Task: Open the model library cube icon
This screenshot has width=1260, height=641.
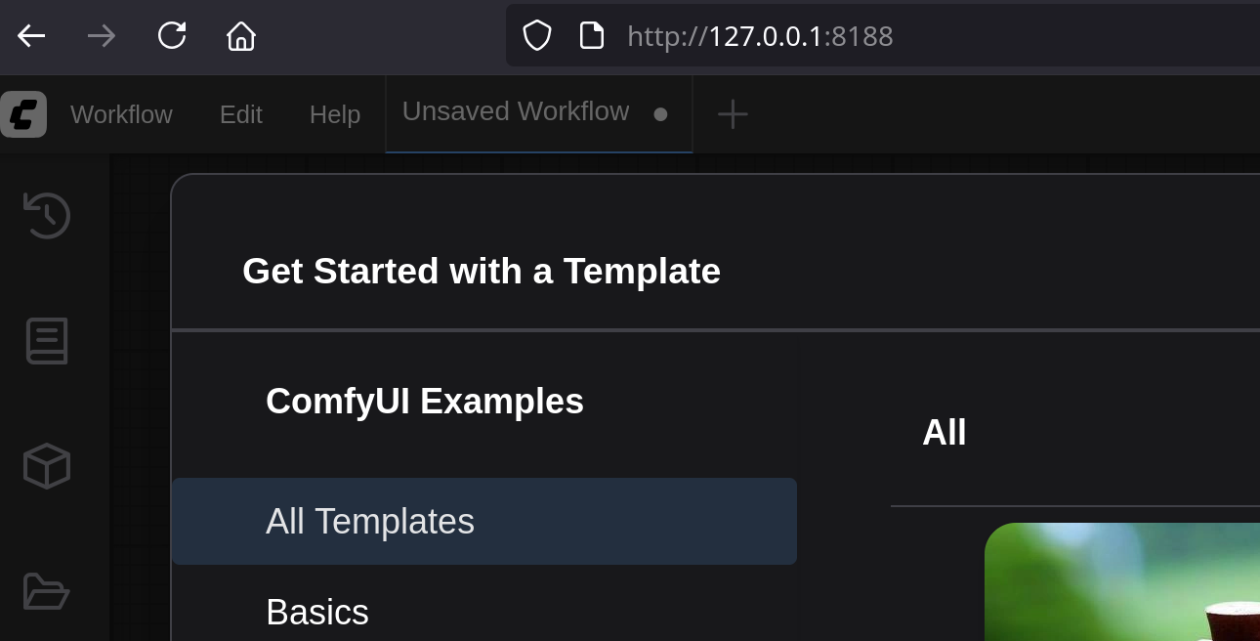Action: click(x=46, y=466)
